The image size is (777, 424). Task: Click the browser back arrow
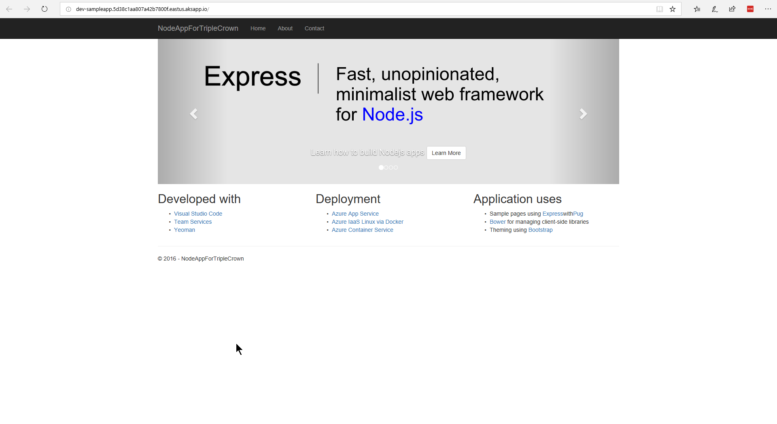[9, 9]
